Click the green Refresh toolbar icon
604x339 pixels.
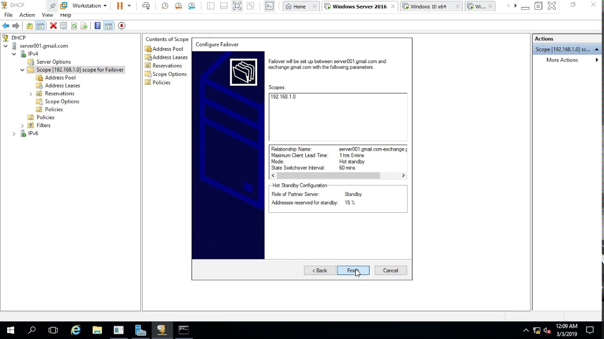(x=74, y=26)
